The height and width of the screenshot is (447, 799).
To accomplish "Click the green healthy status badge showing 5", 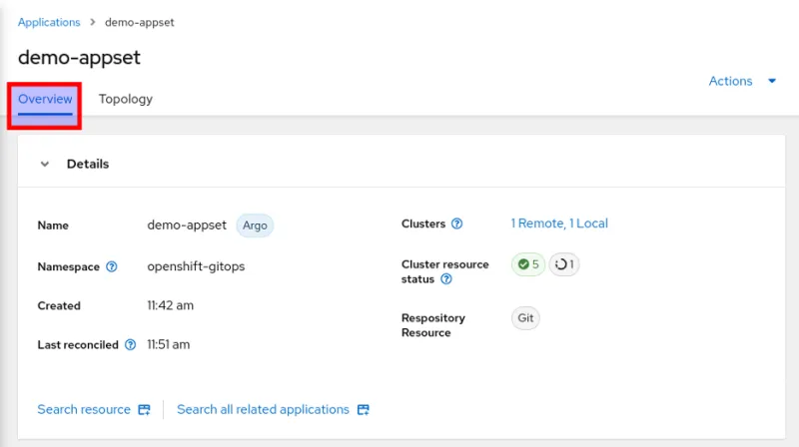I will 528,264.
